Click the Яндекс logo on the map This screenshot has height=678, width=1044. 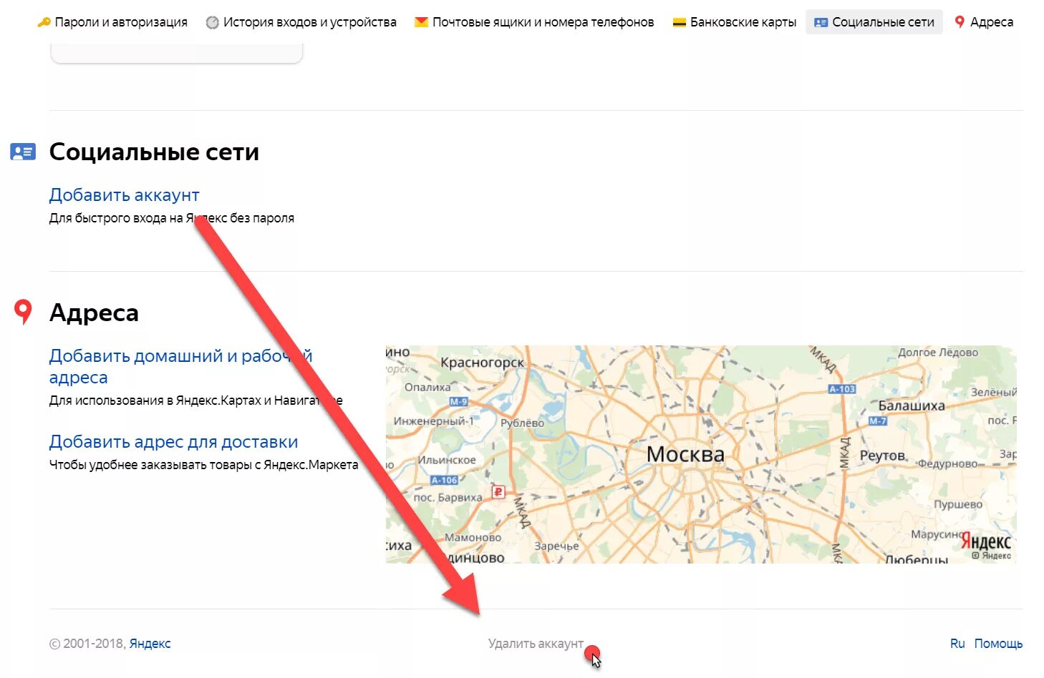[x=986, y=541]
